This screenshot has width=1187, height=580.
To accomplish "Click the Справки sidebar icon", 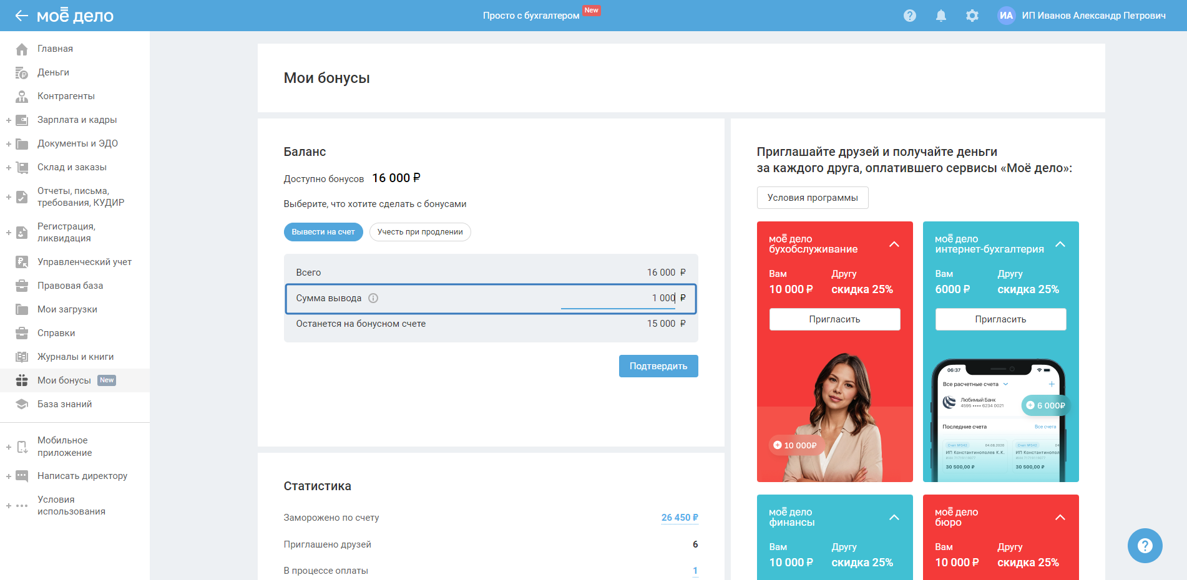I will pos(22,333).
